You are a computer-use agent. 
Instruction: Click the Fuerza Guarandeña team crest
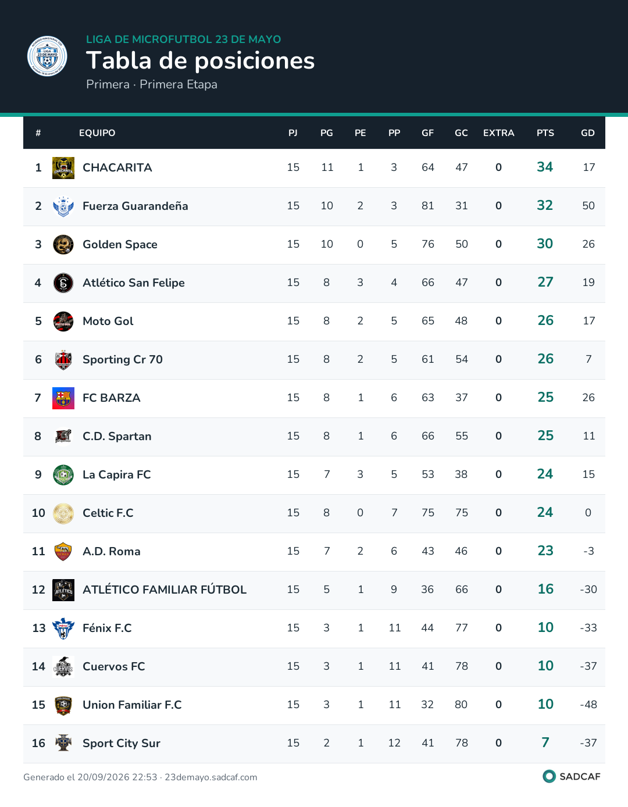(63, 206)
